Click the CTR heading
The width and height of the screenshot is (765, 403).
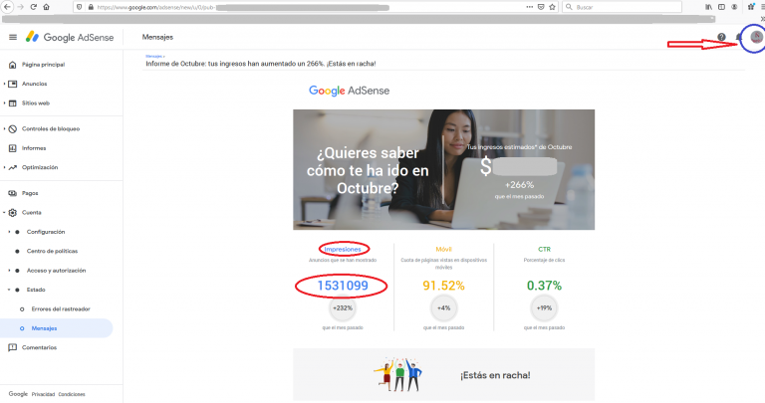click(544, 249)
